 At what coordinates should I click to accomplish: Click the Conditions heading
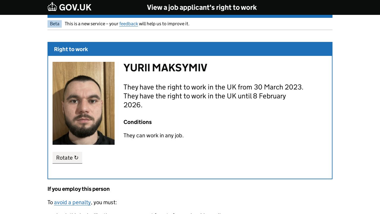click(x=137, y=122)
